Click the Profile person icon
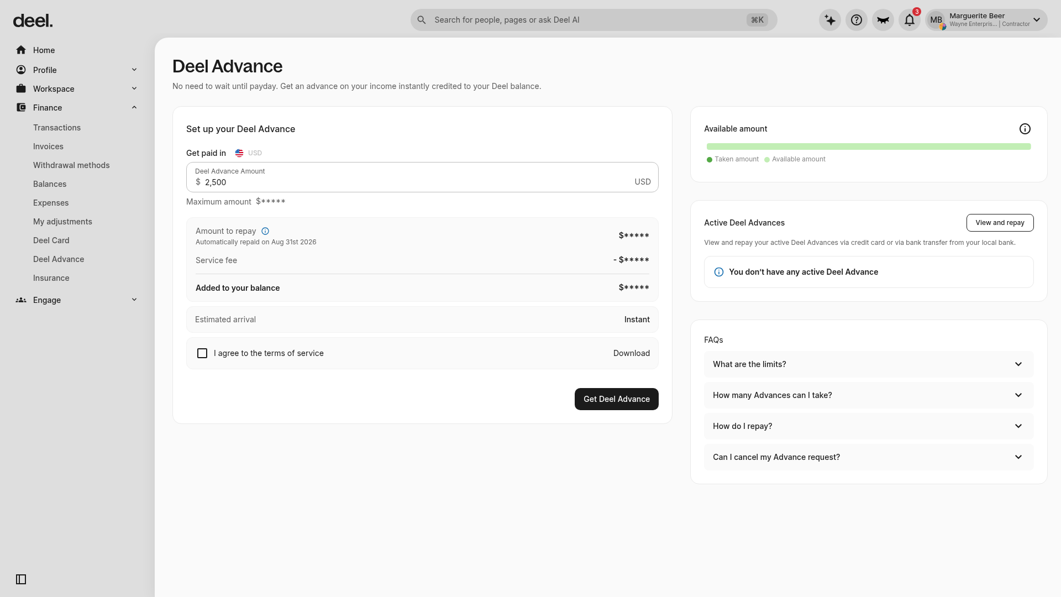 pyautogui.click(x=21, y=70)
